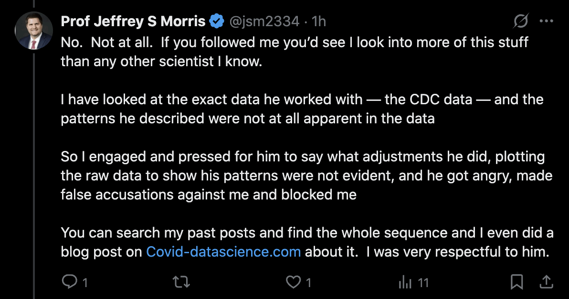Open the more options ellipsis menu
The width and height of the screenshot is (569, 299).
point(546,21)
